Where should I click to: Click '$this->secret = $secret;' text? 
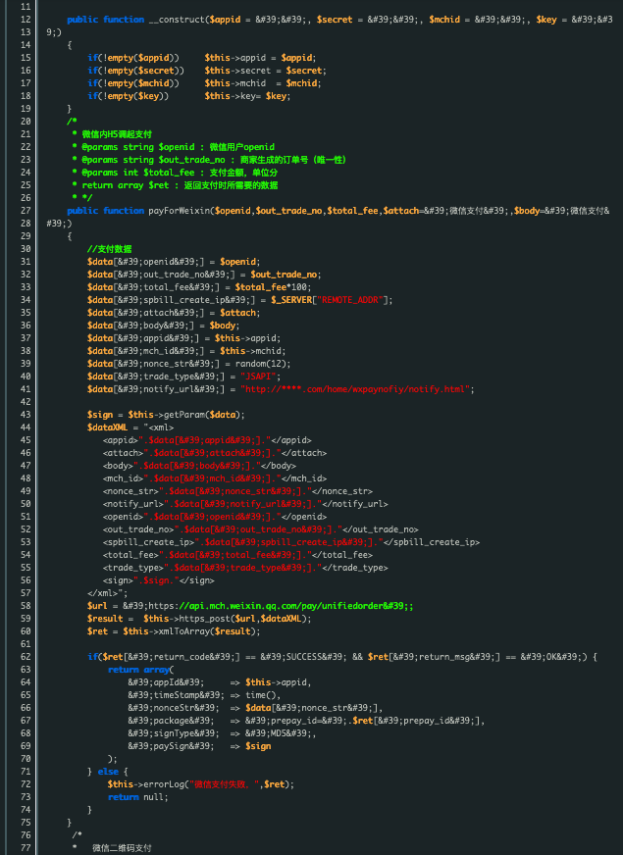point(266,71)
